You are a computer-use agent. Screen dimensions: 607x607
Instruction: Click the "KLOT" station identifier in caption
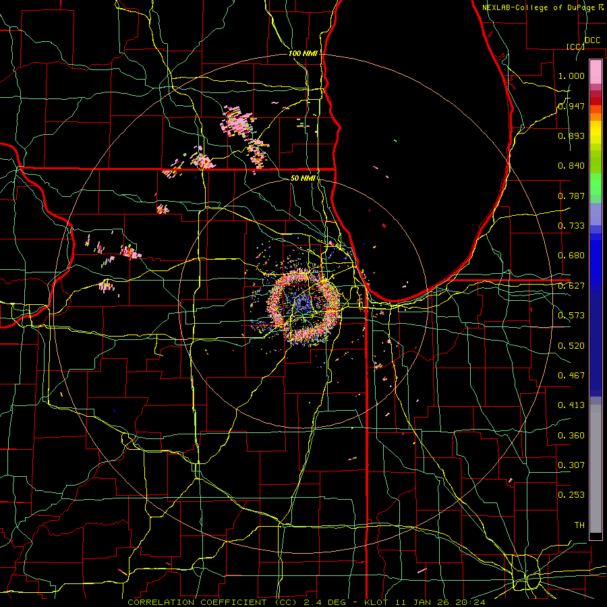tap(376, 602)
